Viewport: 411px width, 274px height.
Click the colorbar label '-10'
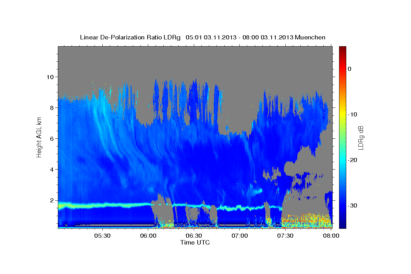pyautogui.click(x=353, y=114)
